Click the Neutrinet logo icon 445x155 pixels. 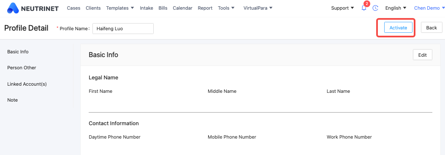pos(13,8)
